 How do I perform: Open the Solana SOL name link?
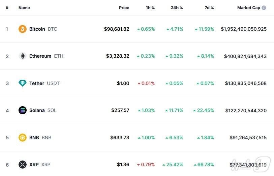43,110
